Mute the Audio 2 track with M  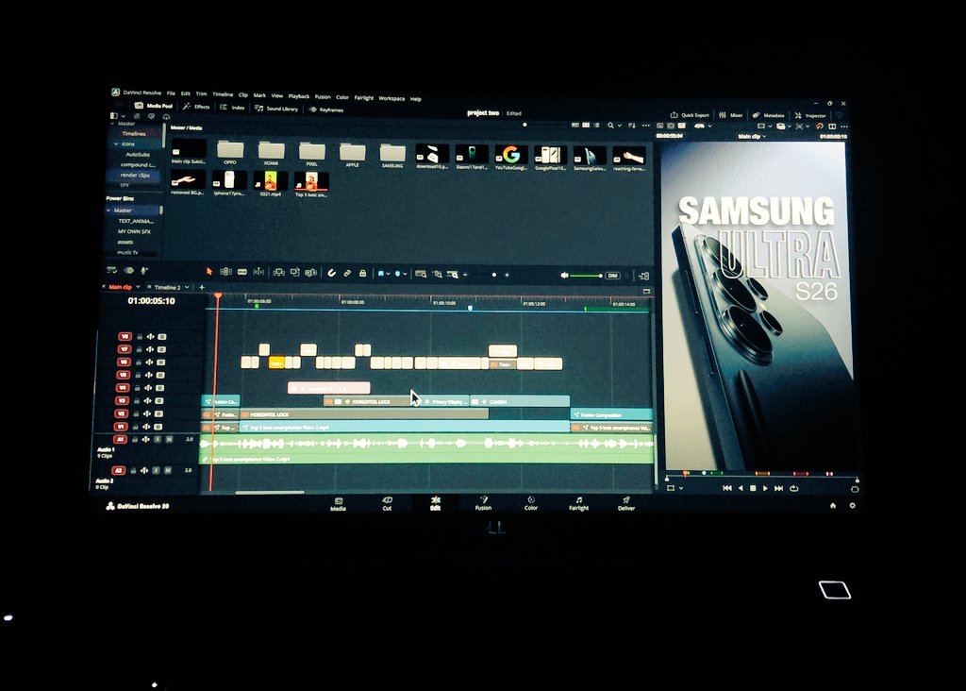pos(168,470)
